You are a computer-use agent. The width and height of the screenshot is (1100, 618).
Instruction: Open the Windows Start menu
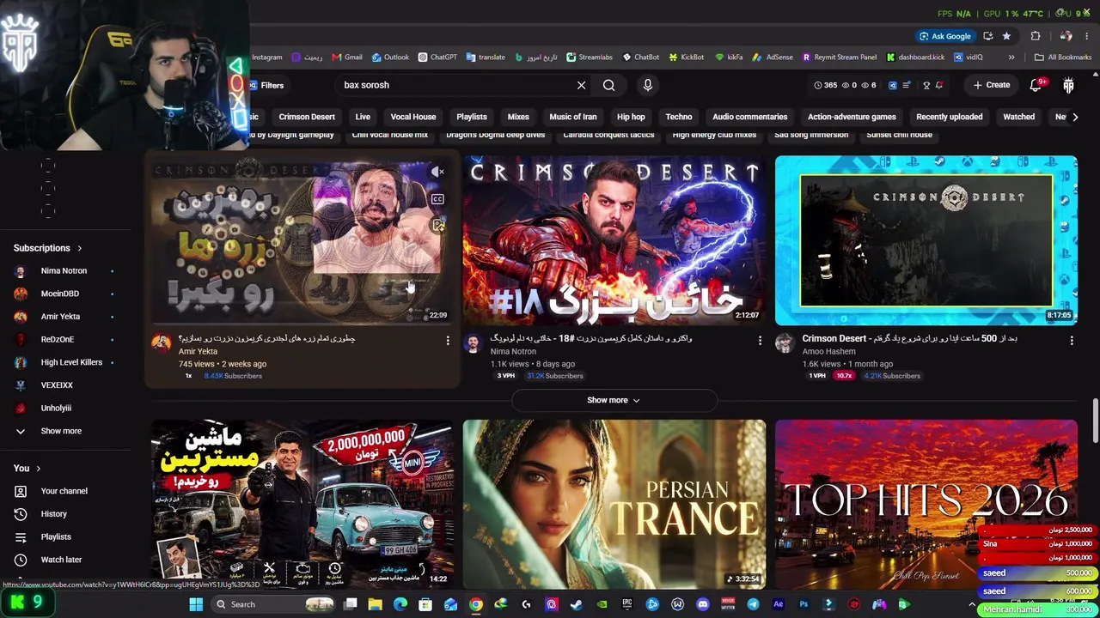point(196,604)
